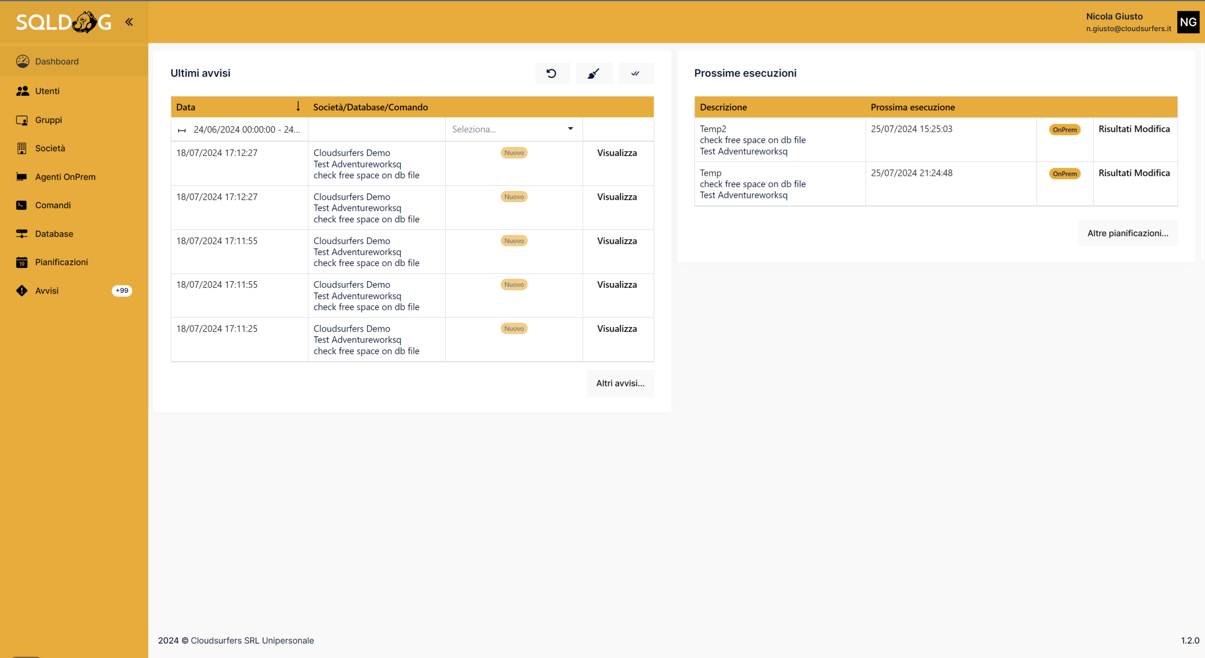Open Altre pianificazioni... button
The image size is (1205, 658).
pos(1128,233)
